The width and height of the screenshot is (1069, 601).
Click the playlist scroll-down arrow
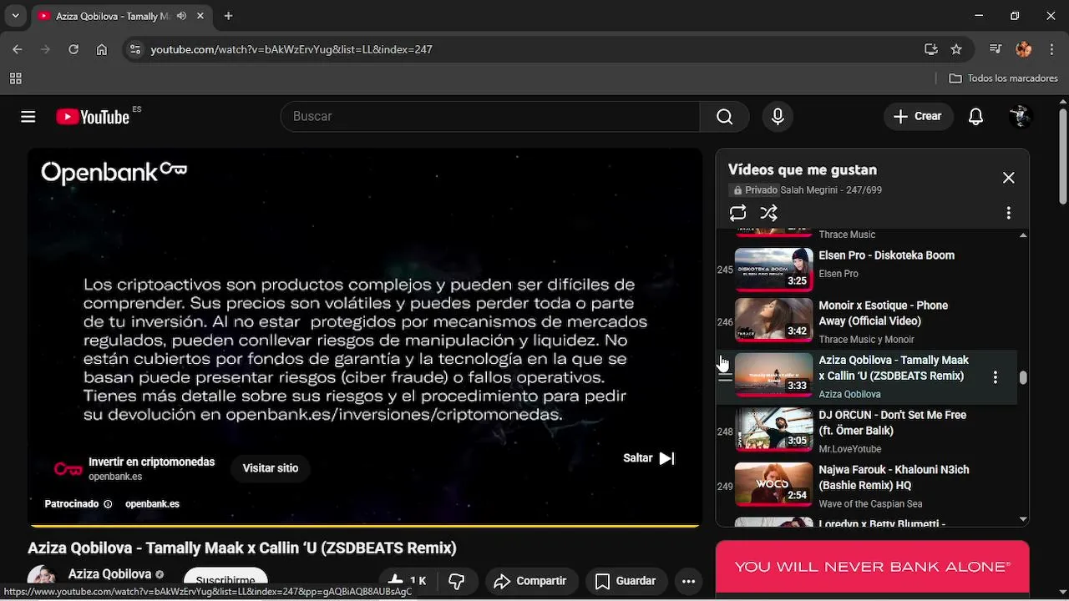1023,519
